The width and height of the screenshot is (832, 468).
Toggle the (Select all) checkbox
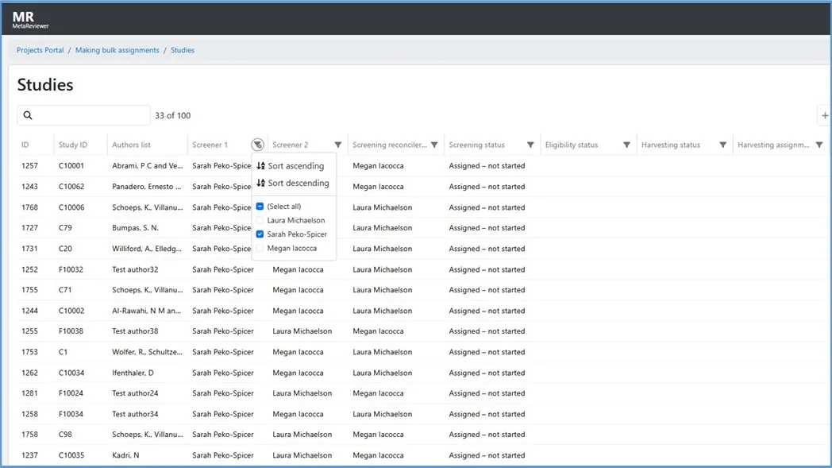[260, 207]
